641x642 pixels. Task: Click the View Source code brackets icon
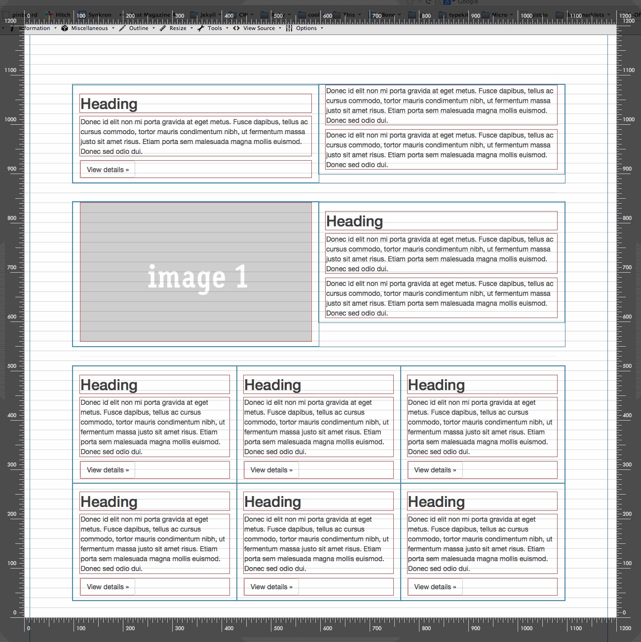(236, 29)
